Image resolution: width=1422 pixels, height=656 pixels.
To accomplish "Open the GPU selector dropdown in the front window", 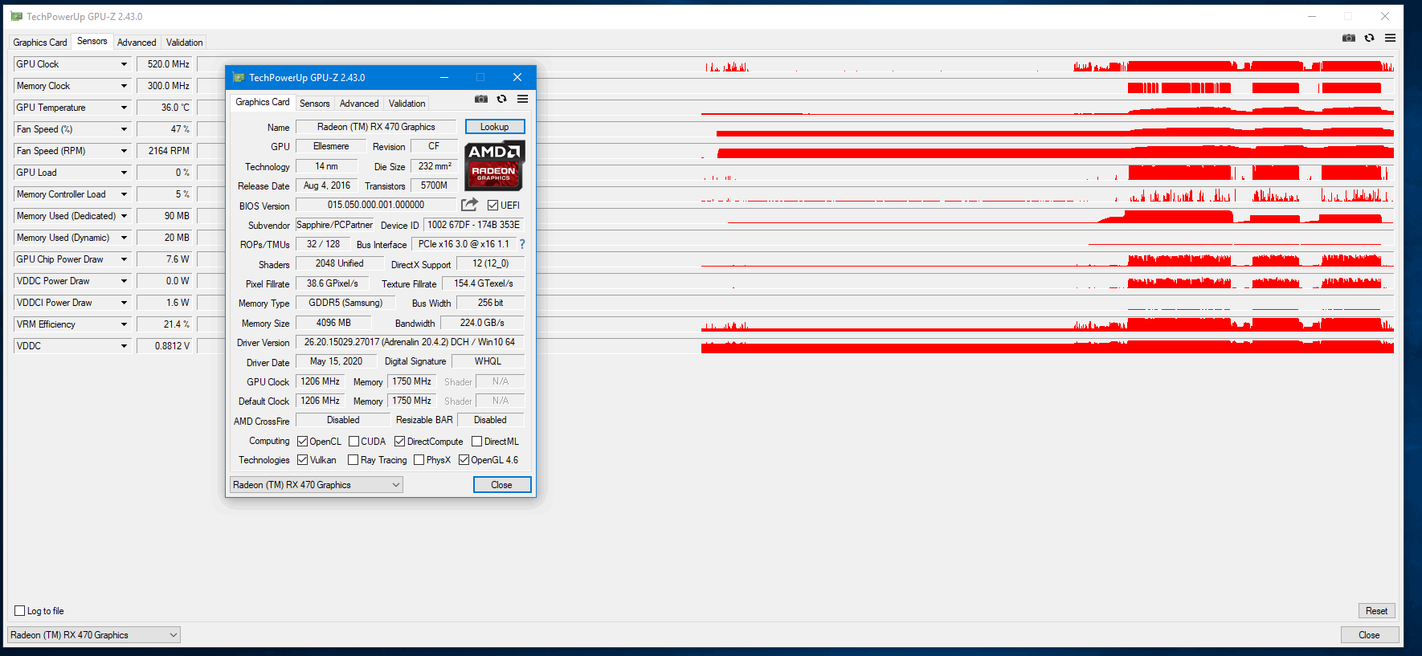I will (316, 485).
